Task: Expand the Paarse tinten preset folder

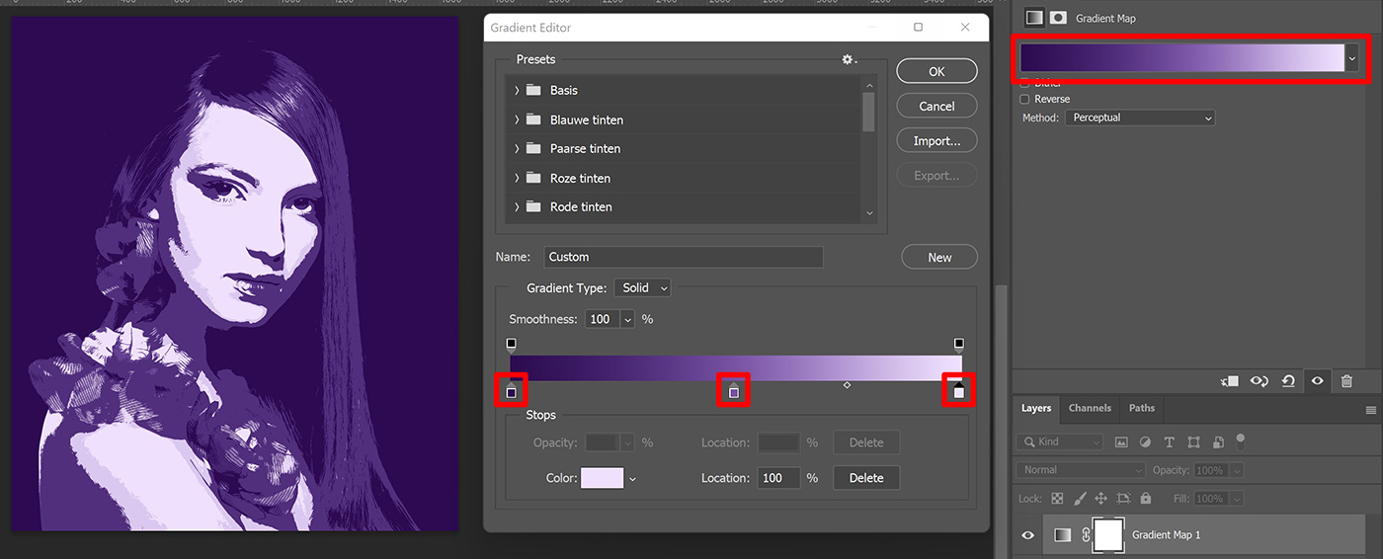Action: click(x=517, y=149)
